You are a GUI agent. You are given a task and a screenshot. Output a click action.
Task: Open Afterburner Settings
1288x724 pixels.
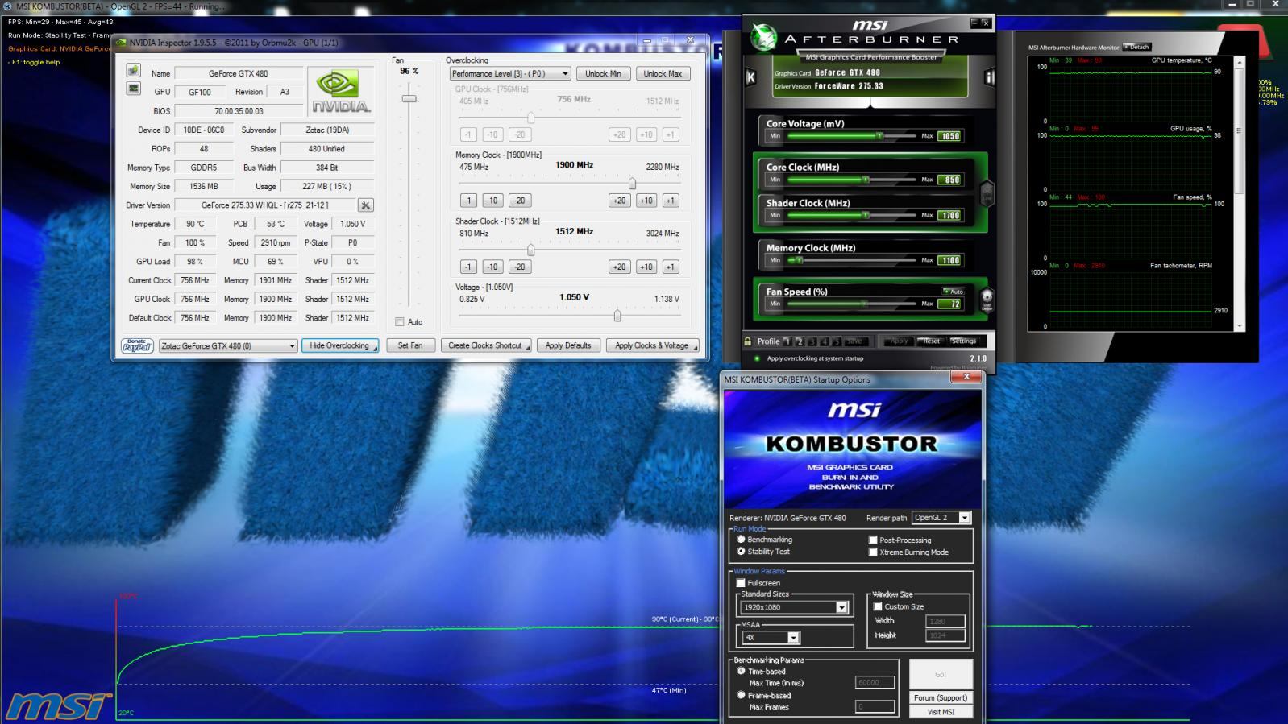(x=963, y=341)
